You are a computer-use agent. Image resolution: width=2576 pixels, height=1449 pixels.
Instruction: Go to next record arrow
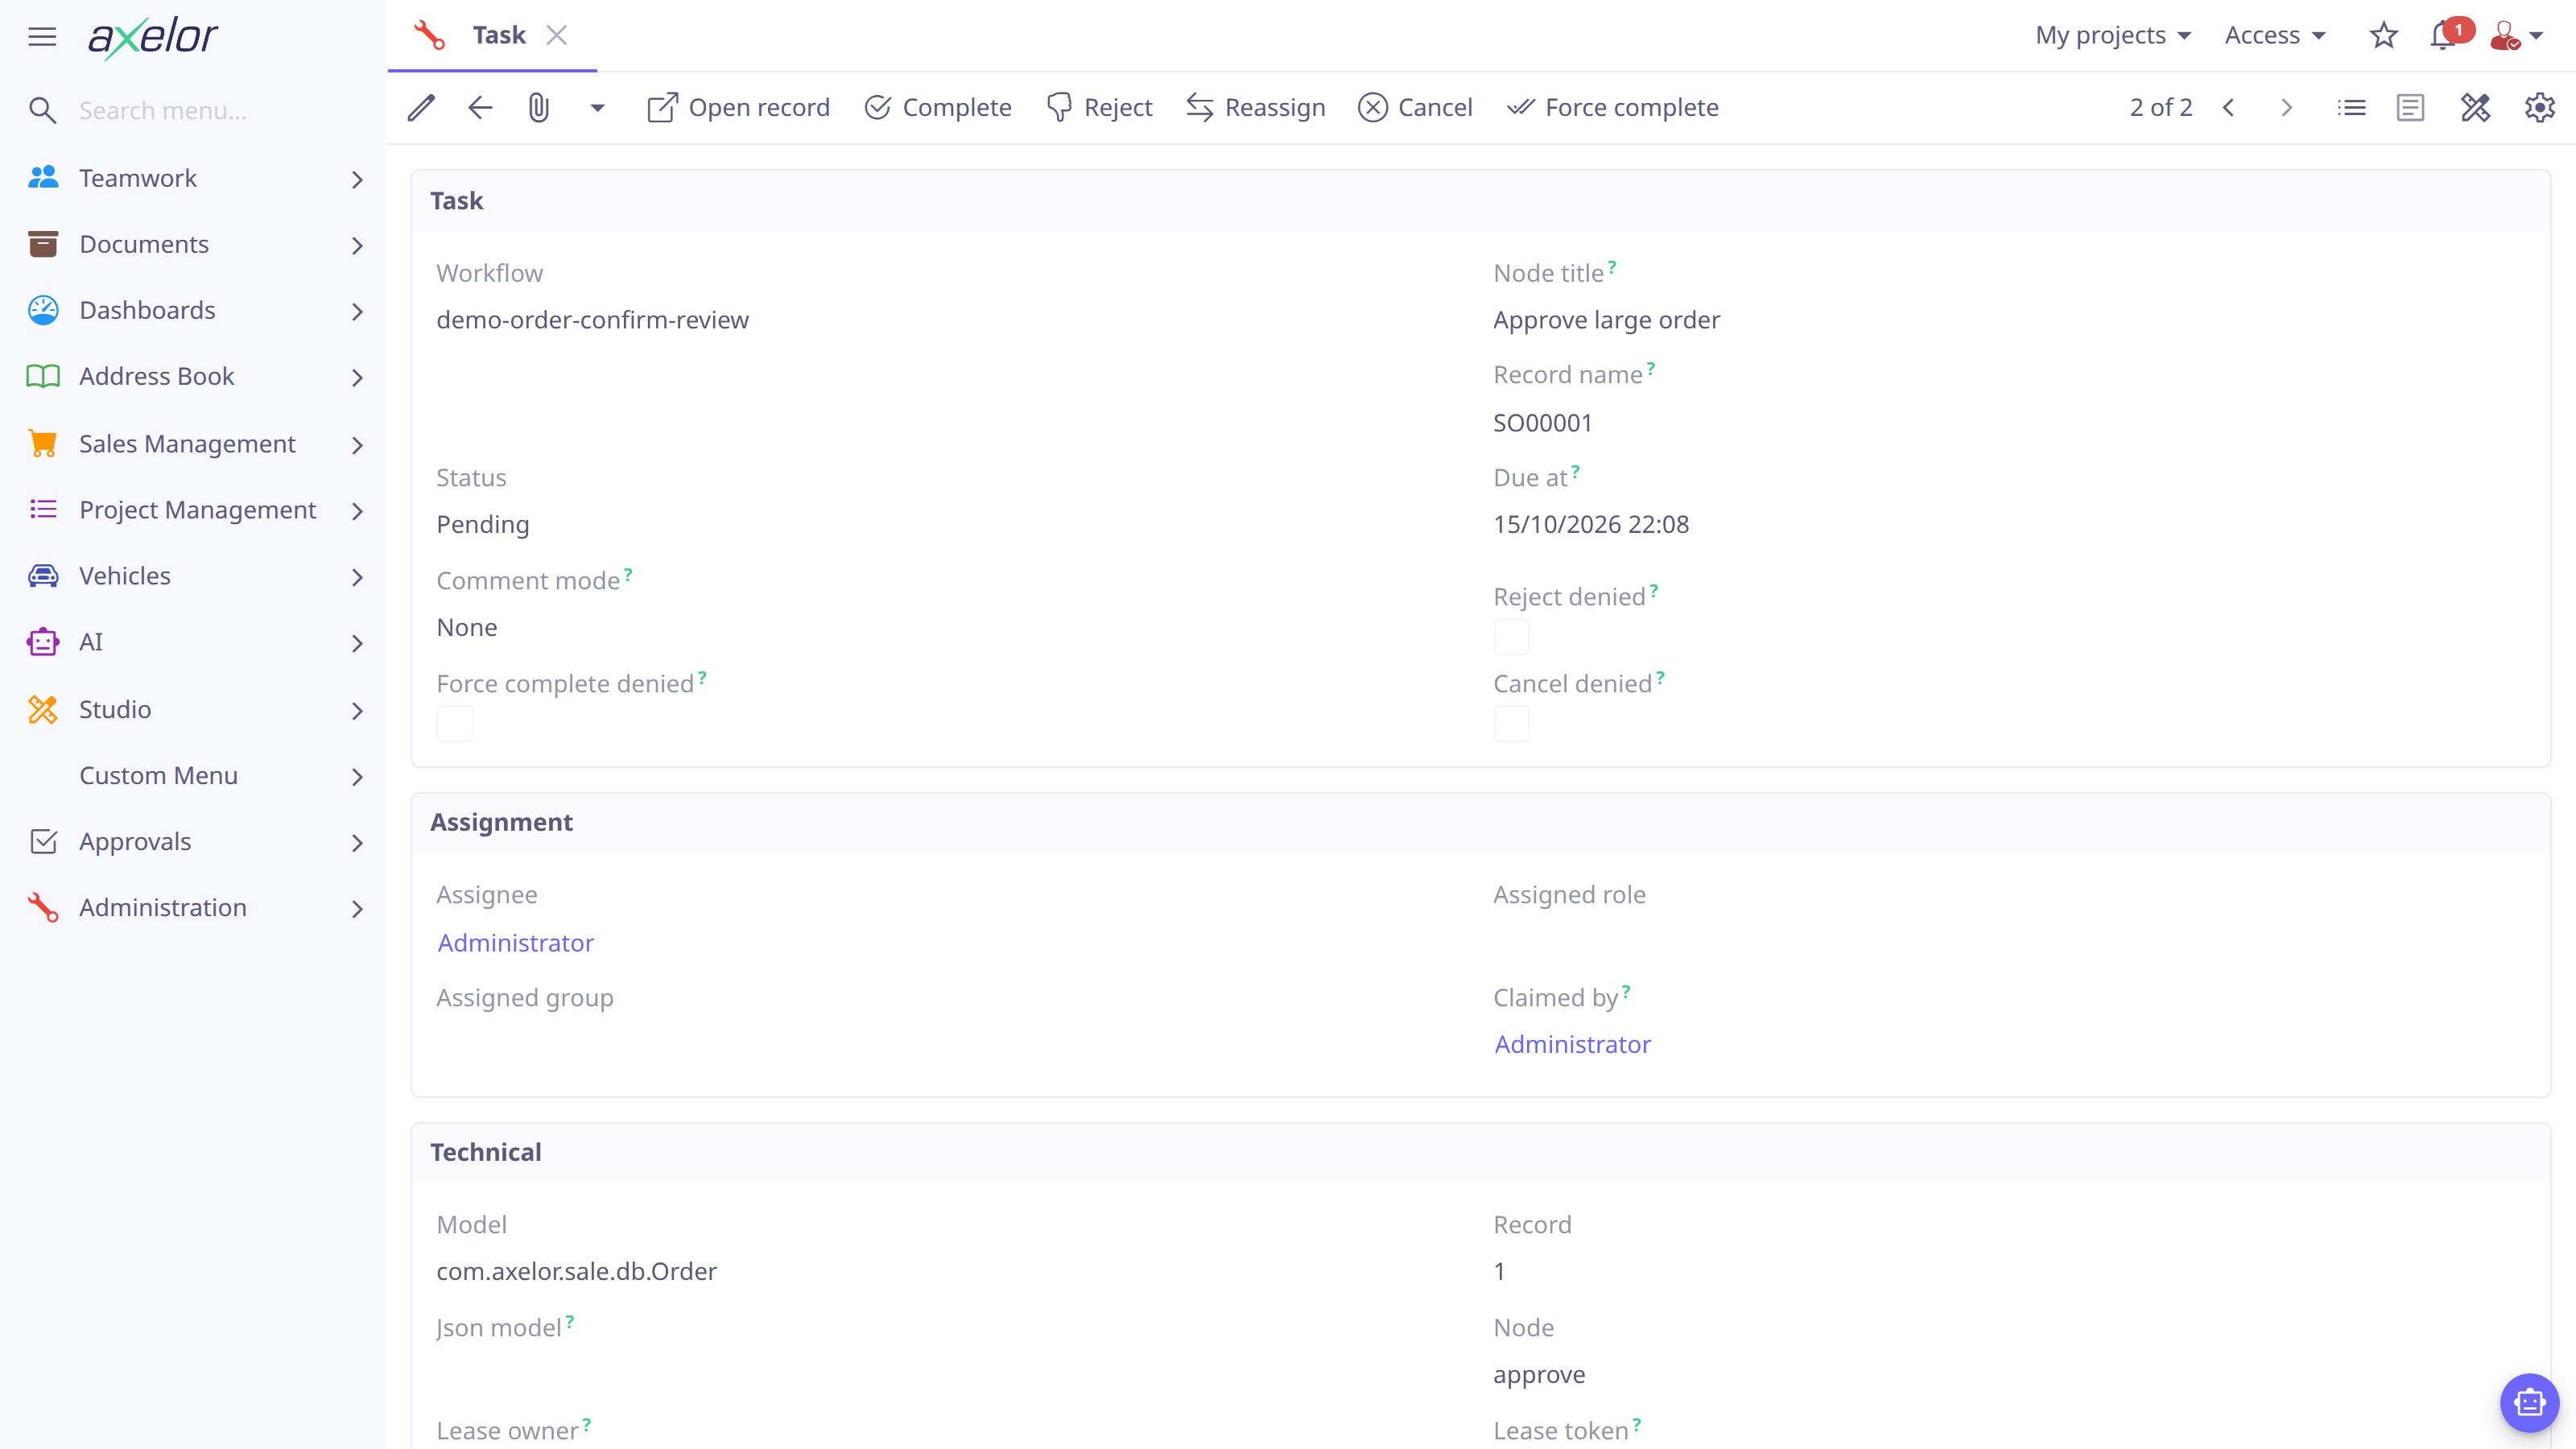(2286, 107)
